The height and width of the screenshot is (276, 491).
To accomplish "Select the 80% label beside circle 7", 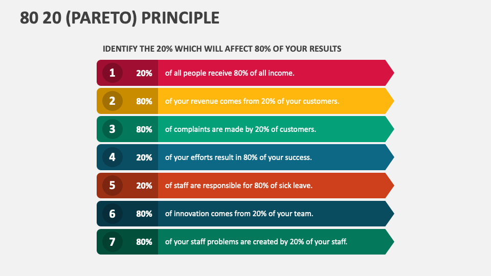I will 144,242.
